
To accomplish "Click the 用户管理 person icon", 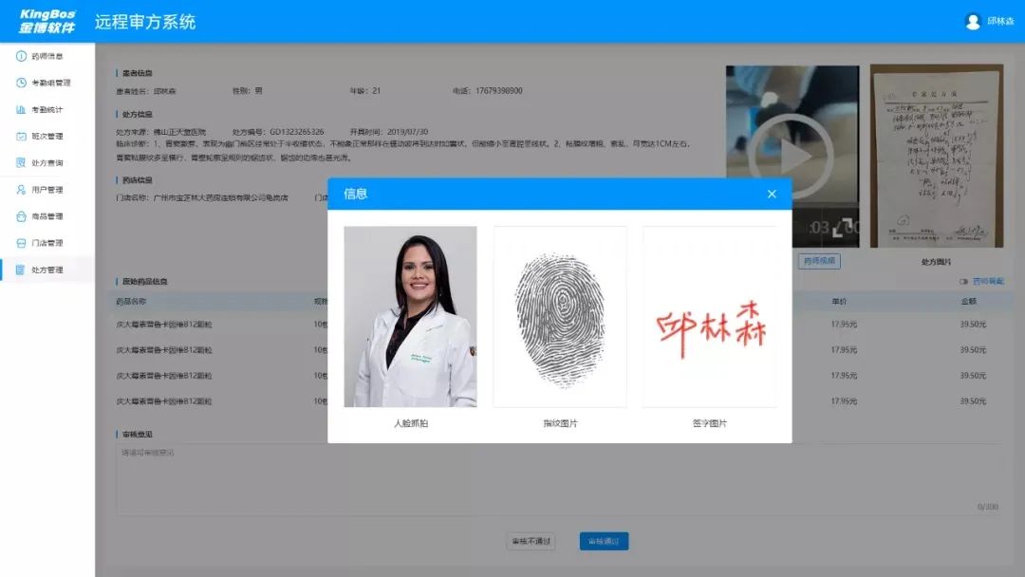I will point(21,190).
